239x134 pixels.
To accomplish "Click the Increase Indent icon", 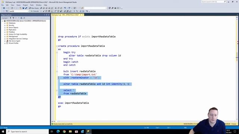I will point(83,11).
